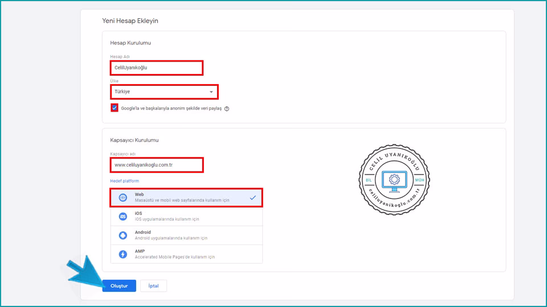Screen dimensions: 547x307
Task: Select the Web platform globe icon
Action: (123, 198)
